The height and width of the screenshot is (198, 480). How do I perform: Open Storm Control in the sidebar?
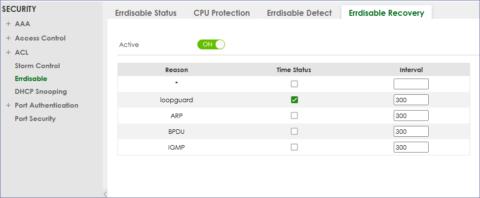coord(37,66)
